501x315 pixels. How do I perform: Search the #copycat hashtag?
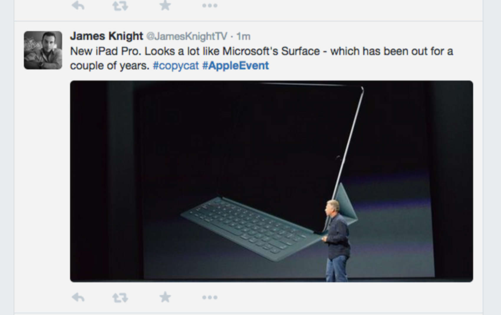pos(176,65)
